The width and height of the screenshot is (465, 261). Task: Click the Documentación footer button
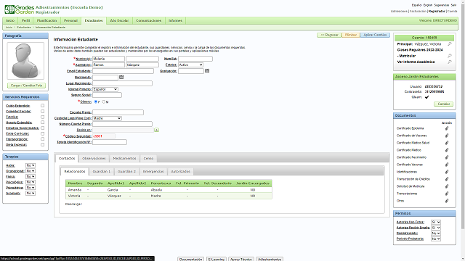[190, 259]
